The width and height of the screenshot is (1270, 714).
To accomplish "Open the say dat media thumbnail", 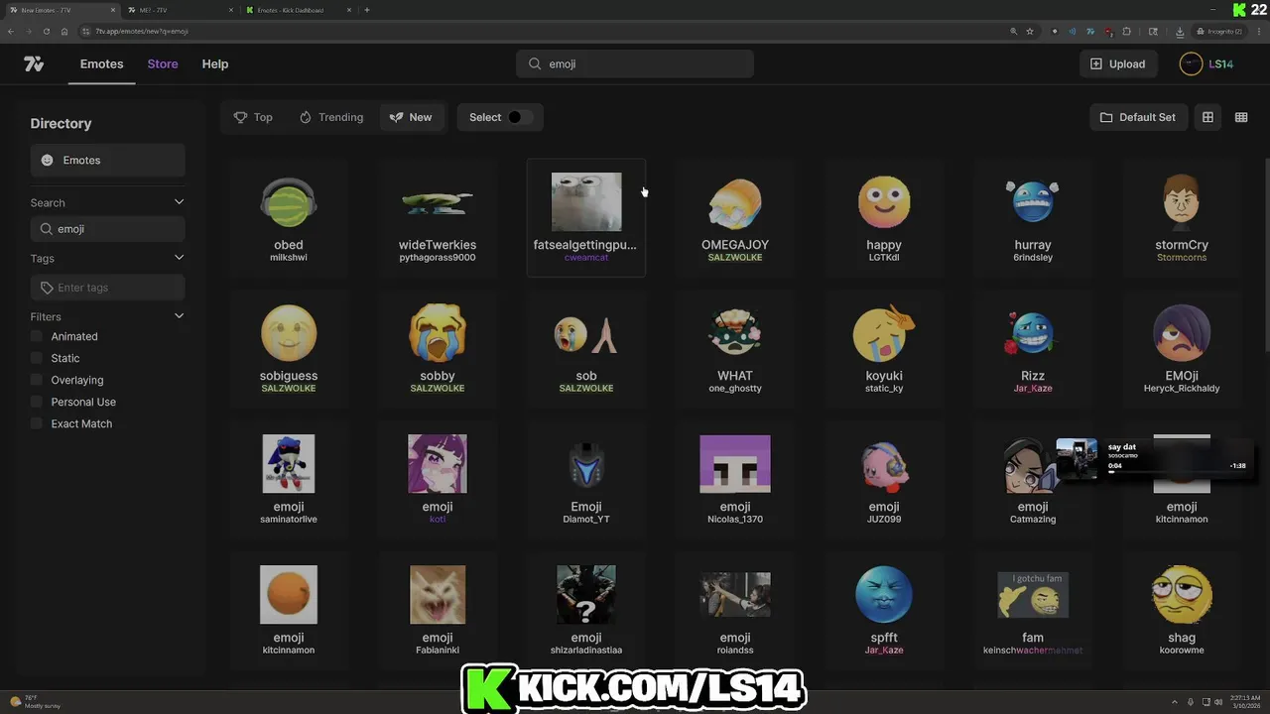I will (1078, 458).
